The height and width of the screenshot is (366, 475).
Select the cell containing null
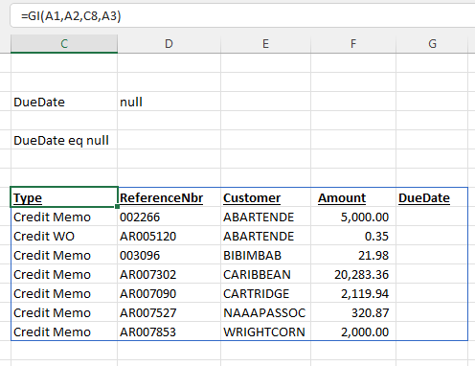pos(169,102)
